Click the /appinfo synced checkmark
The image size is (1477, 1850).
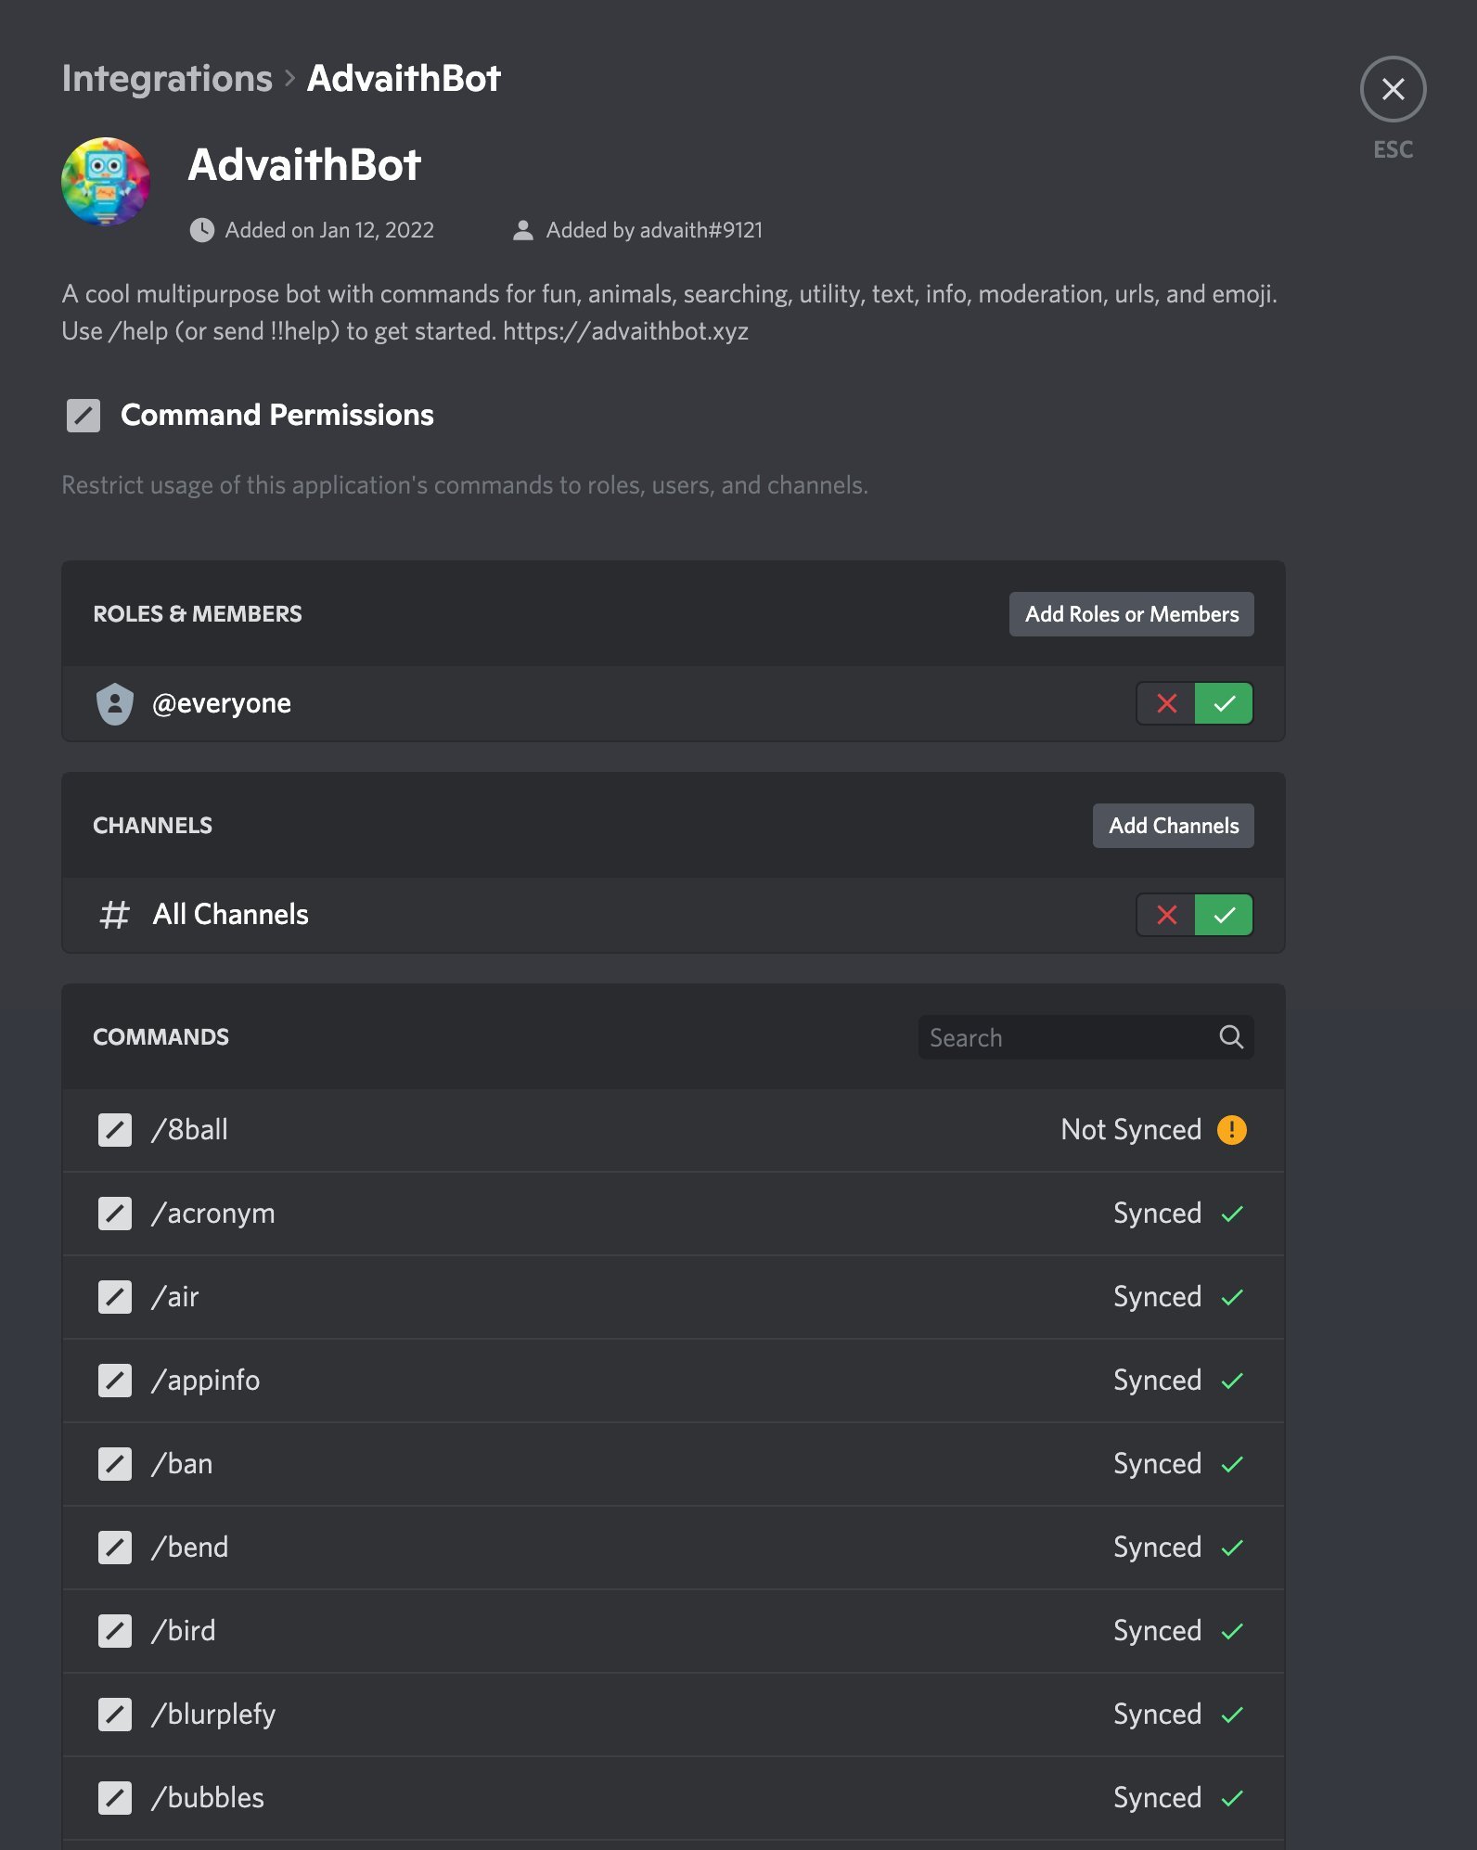pos(1231,1381)
